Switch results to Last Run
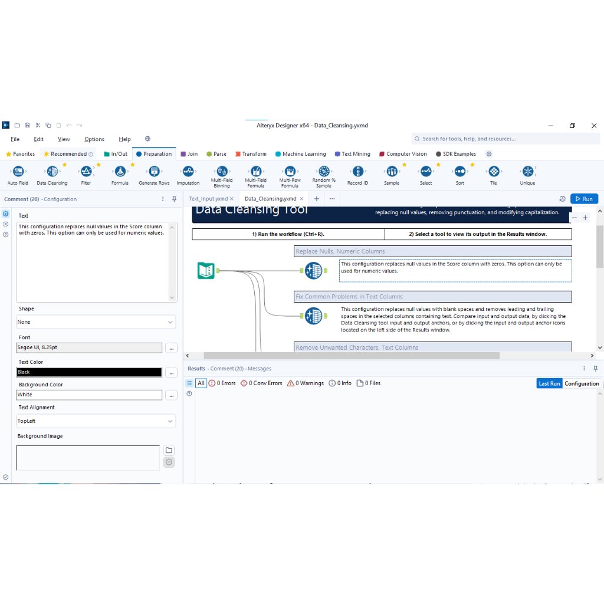The image size is (604, 604). (549, 383)
